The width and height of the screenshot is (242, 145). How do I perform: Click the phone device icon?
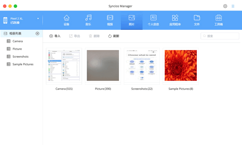click(x=5, y=20)
